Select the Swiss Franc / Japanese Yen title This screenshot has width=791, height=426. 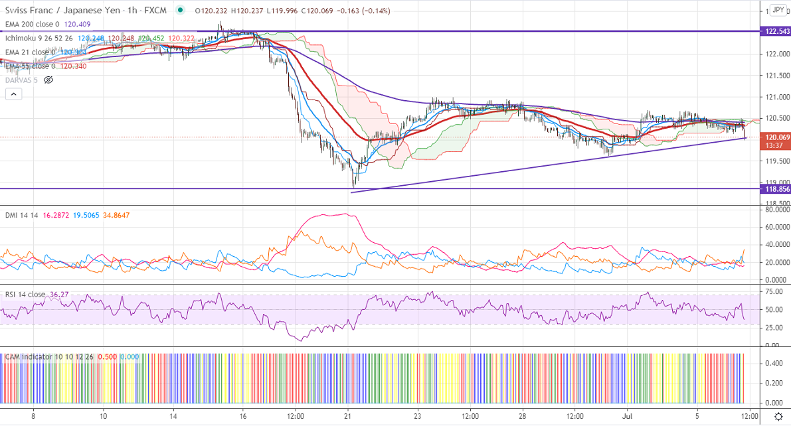coord(62,10)
